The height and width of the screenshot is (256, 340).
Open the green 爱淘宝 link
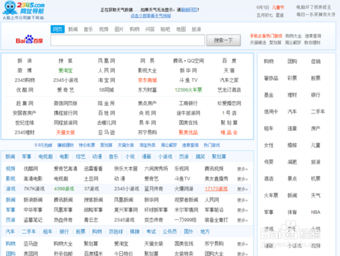point(65,71)
